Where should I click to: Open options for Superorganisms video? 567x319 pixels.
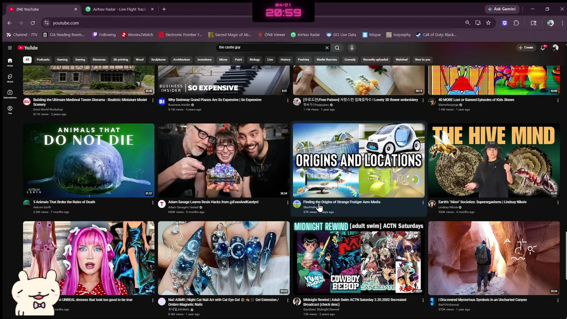coord(558,202)
